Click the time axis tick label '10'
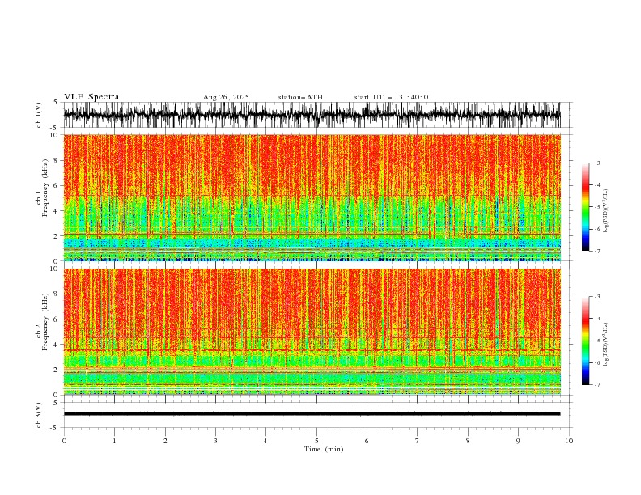The width and height of the screenshot is (641, 495). click(x=569, y=441)
